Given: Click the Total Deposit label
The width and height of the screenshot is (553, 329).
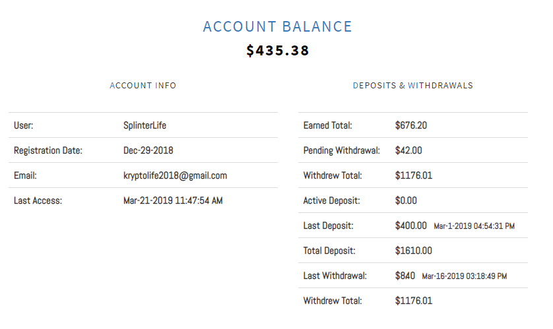Looking at the screenshot, I should point(329,251).
